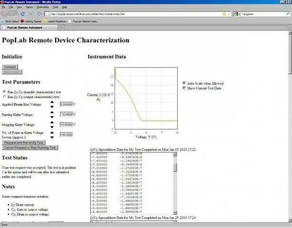
Task: Open the File menu
Action: (3, 7)
